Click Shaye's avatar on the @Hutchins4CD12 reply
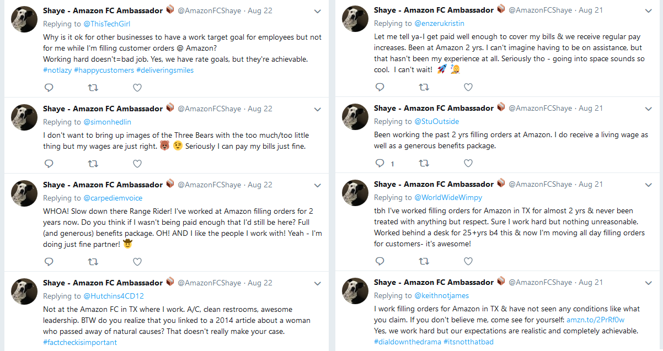The height and width of the screenshot is (351, 663). coord(24,291)
